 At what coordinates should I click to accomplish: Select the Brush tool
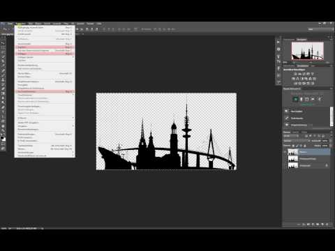[x=3, y=75]
